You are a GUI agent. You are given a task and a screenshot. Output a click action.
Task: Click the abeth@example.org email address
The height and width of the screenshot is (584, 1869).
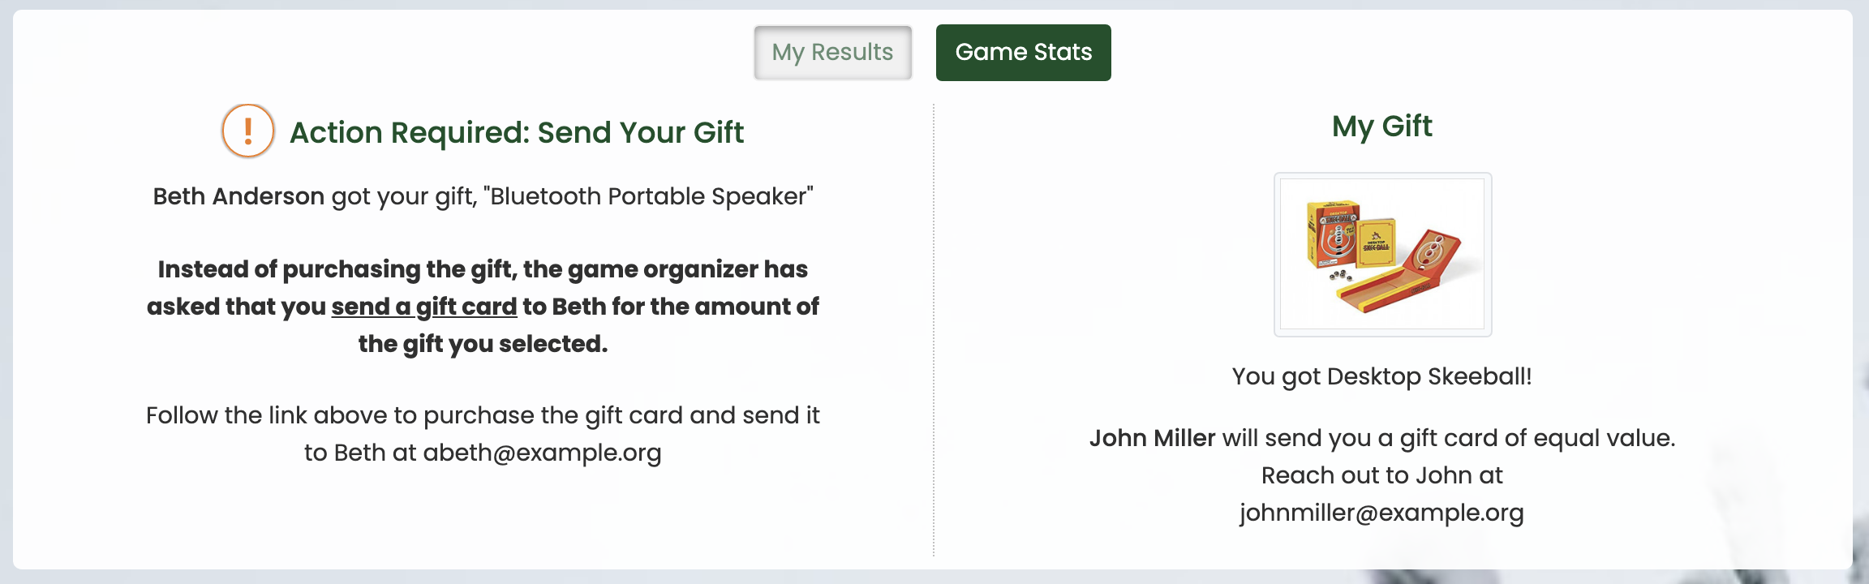click(542, 453)
